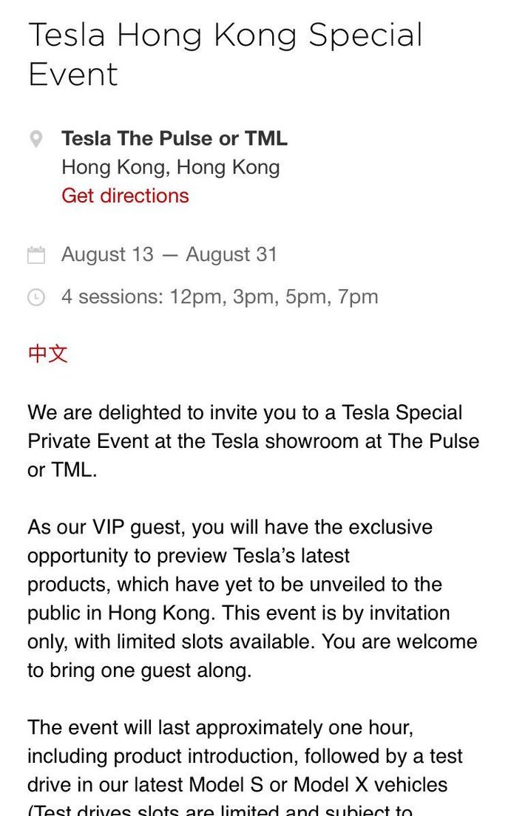Click the location pin icon
The width and height of the screenshot is (511, 816).
coord(36,139)
